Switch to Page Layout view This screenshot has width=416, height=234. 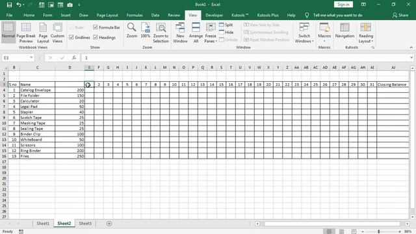(43, 32)
